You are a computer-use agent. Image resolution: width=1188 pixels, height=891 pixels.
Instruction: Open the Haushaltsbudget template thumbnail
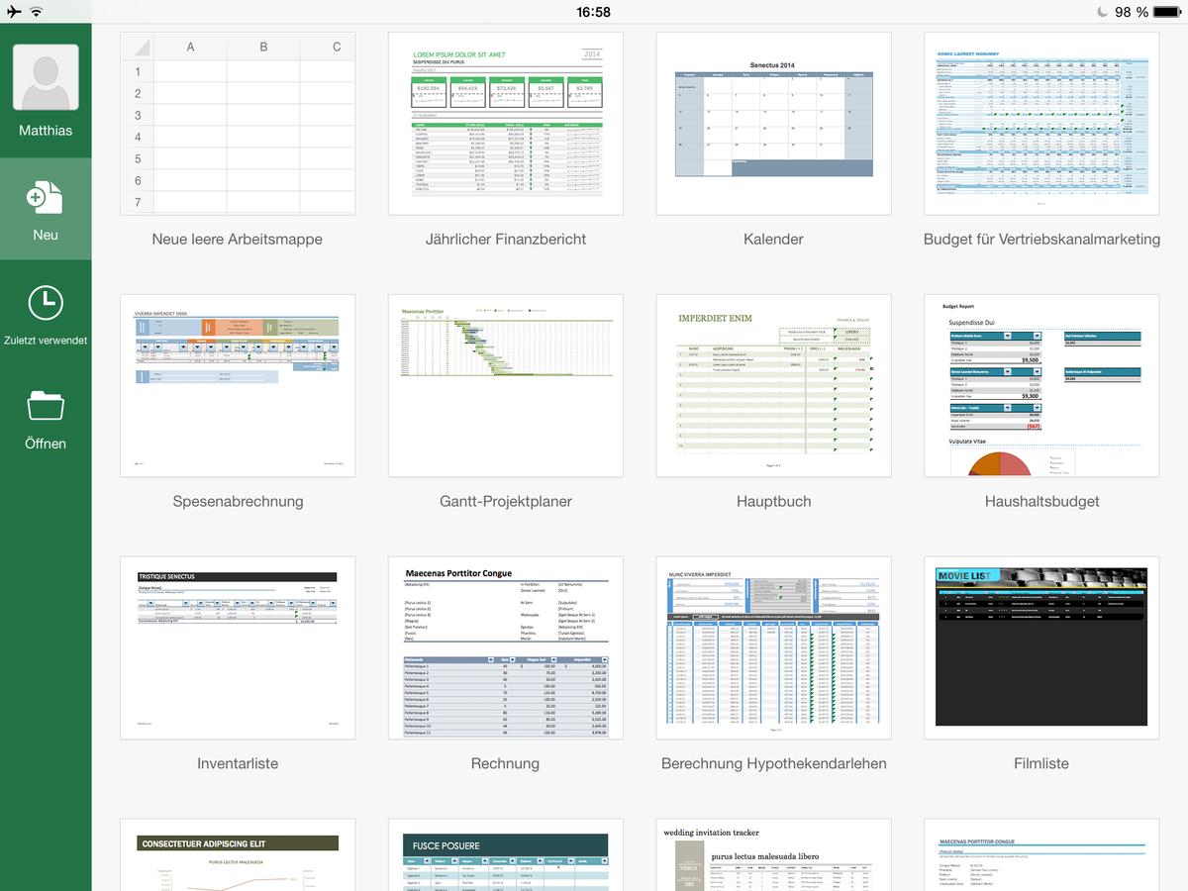pos(1041,386)
